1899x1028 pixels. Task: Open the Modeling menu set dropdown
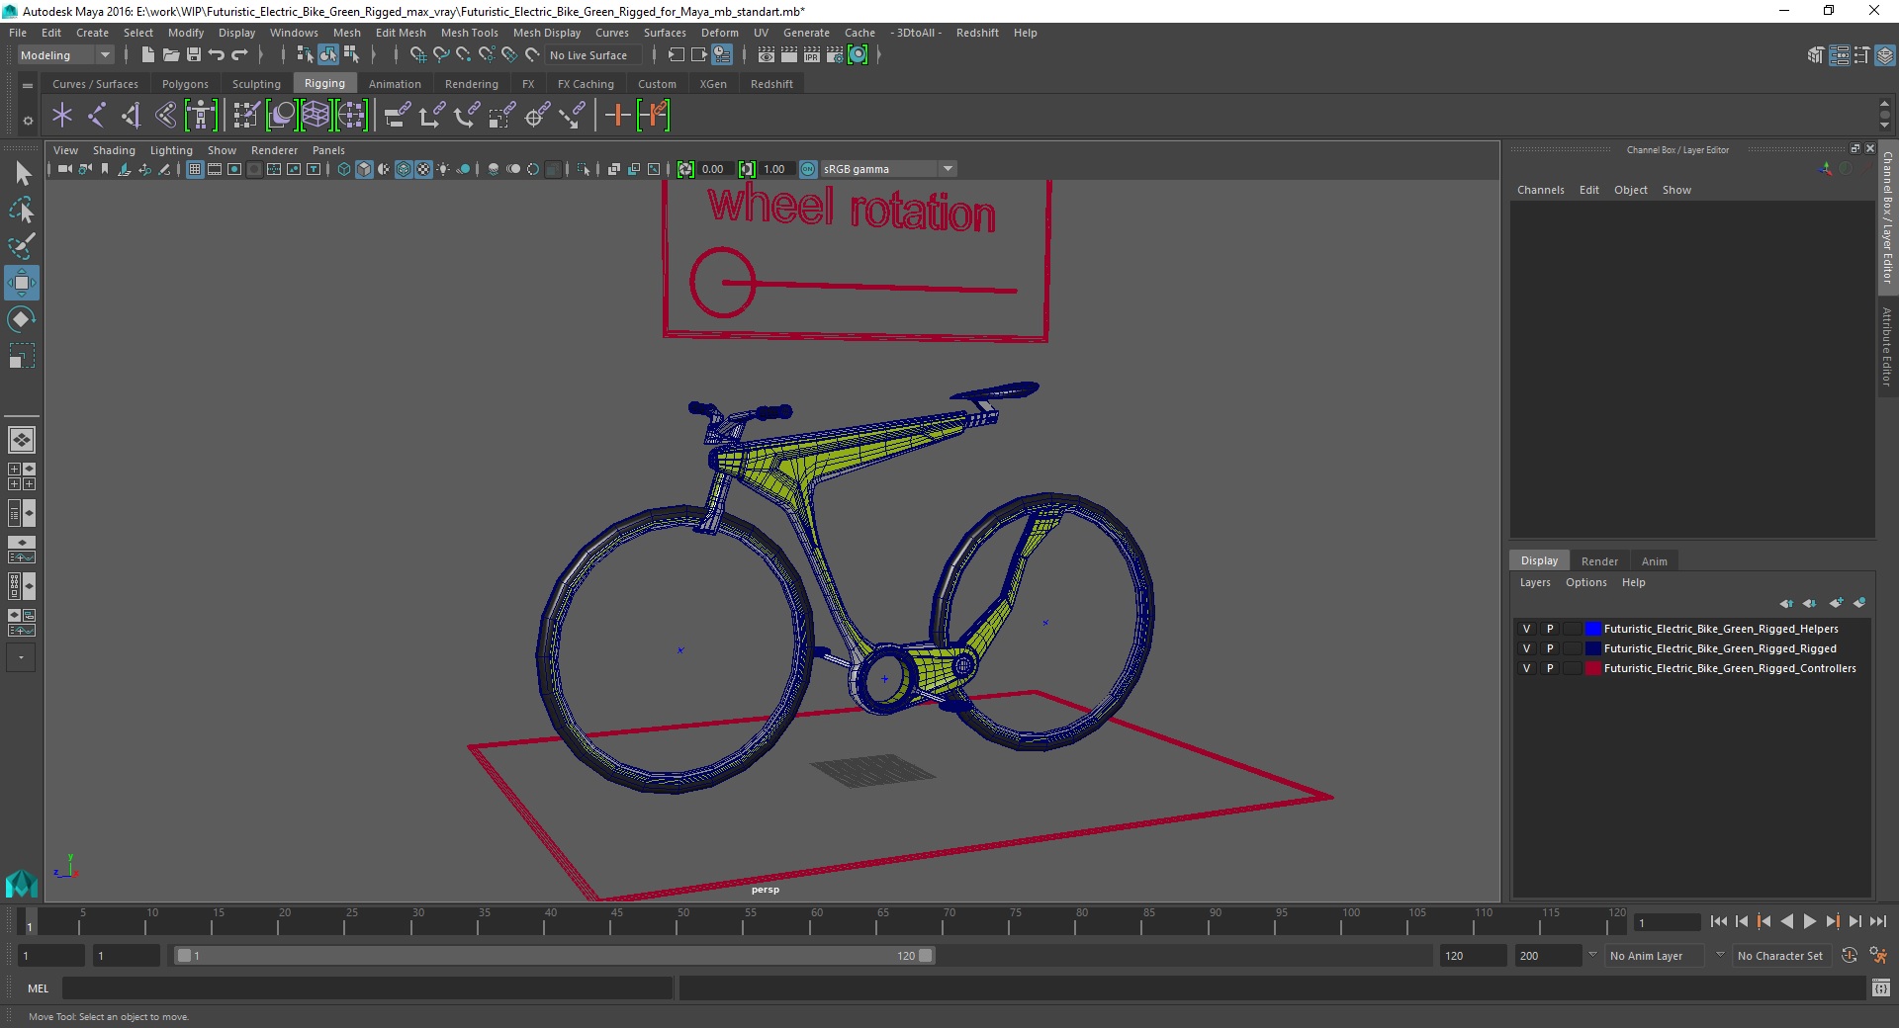pos(65,55)
